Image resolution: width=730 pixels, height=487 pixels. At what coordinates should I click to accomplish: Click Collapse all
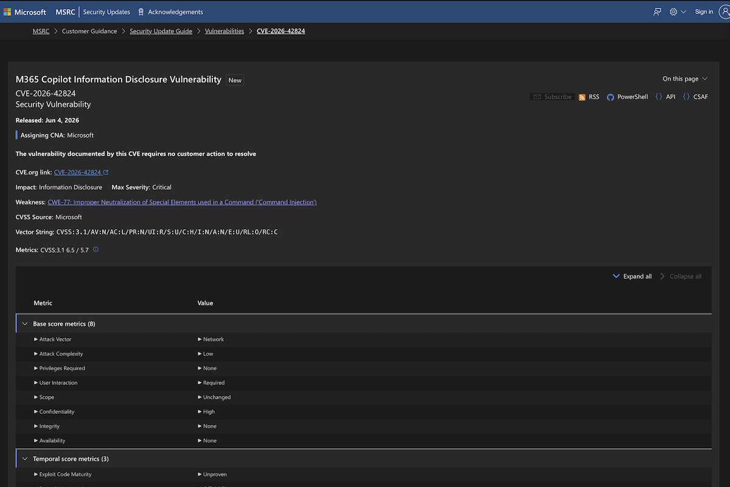point(681,277)
